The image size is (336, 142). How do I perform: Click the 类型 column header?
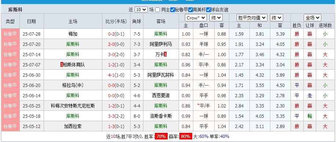click(10, 21)
